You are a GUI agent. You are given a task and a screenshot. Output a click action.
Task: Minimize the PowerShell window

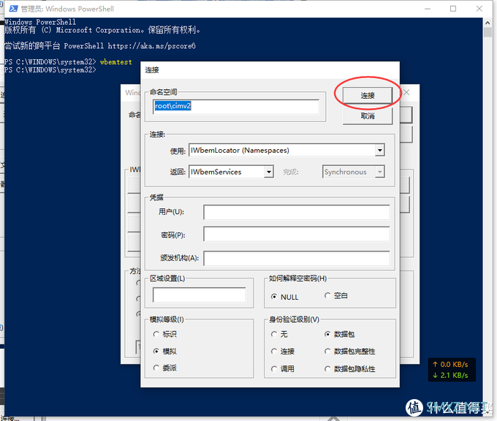428,9
